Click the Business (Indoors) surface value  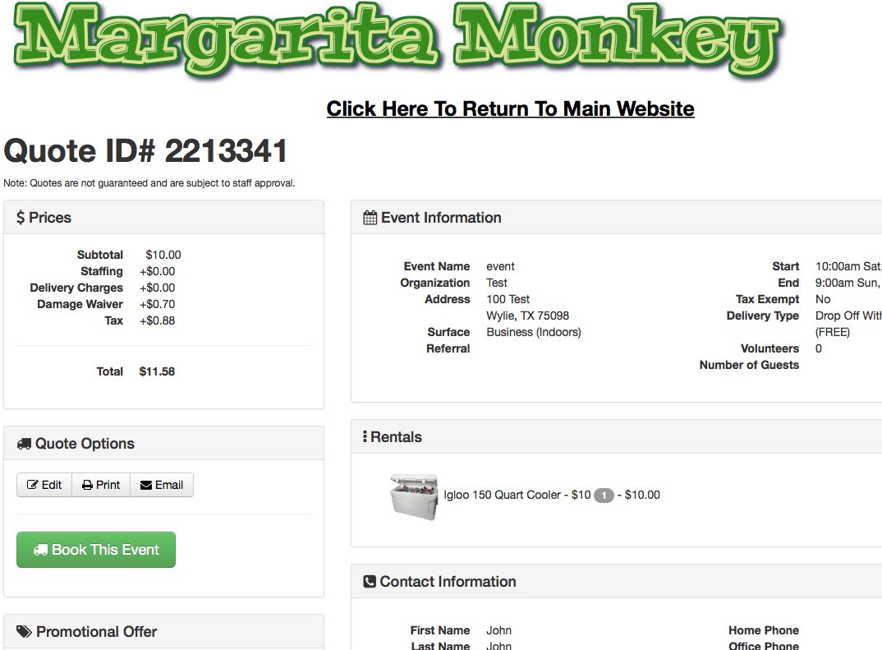click(533, 332)
